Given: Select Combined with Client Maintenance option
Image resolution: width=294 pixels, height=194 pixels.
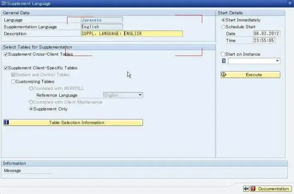Looking at the screenshot, I should [31, 102].
